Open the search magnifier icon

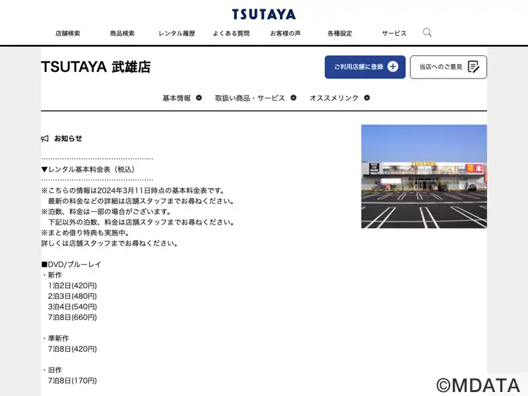pyautogui.click(x=427, y=32)
